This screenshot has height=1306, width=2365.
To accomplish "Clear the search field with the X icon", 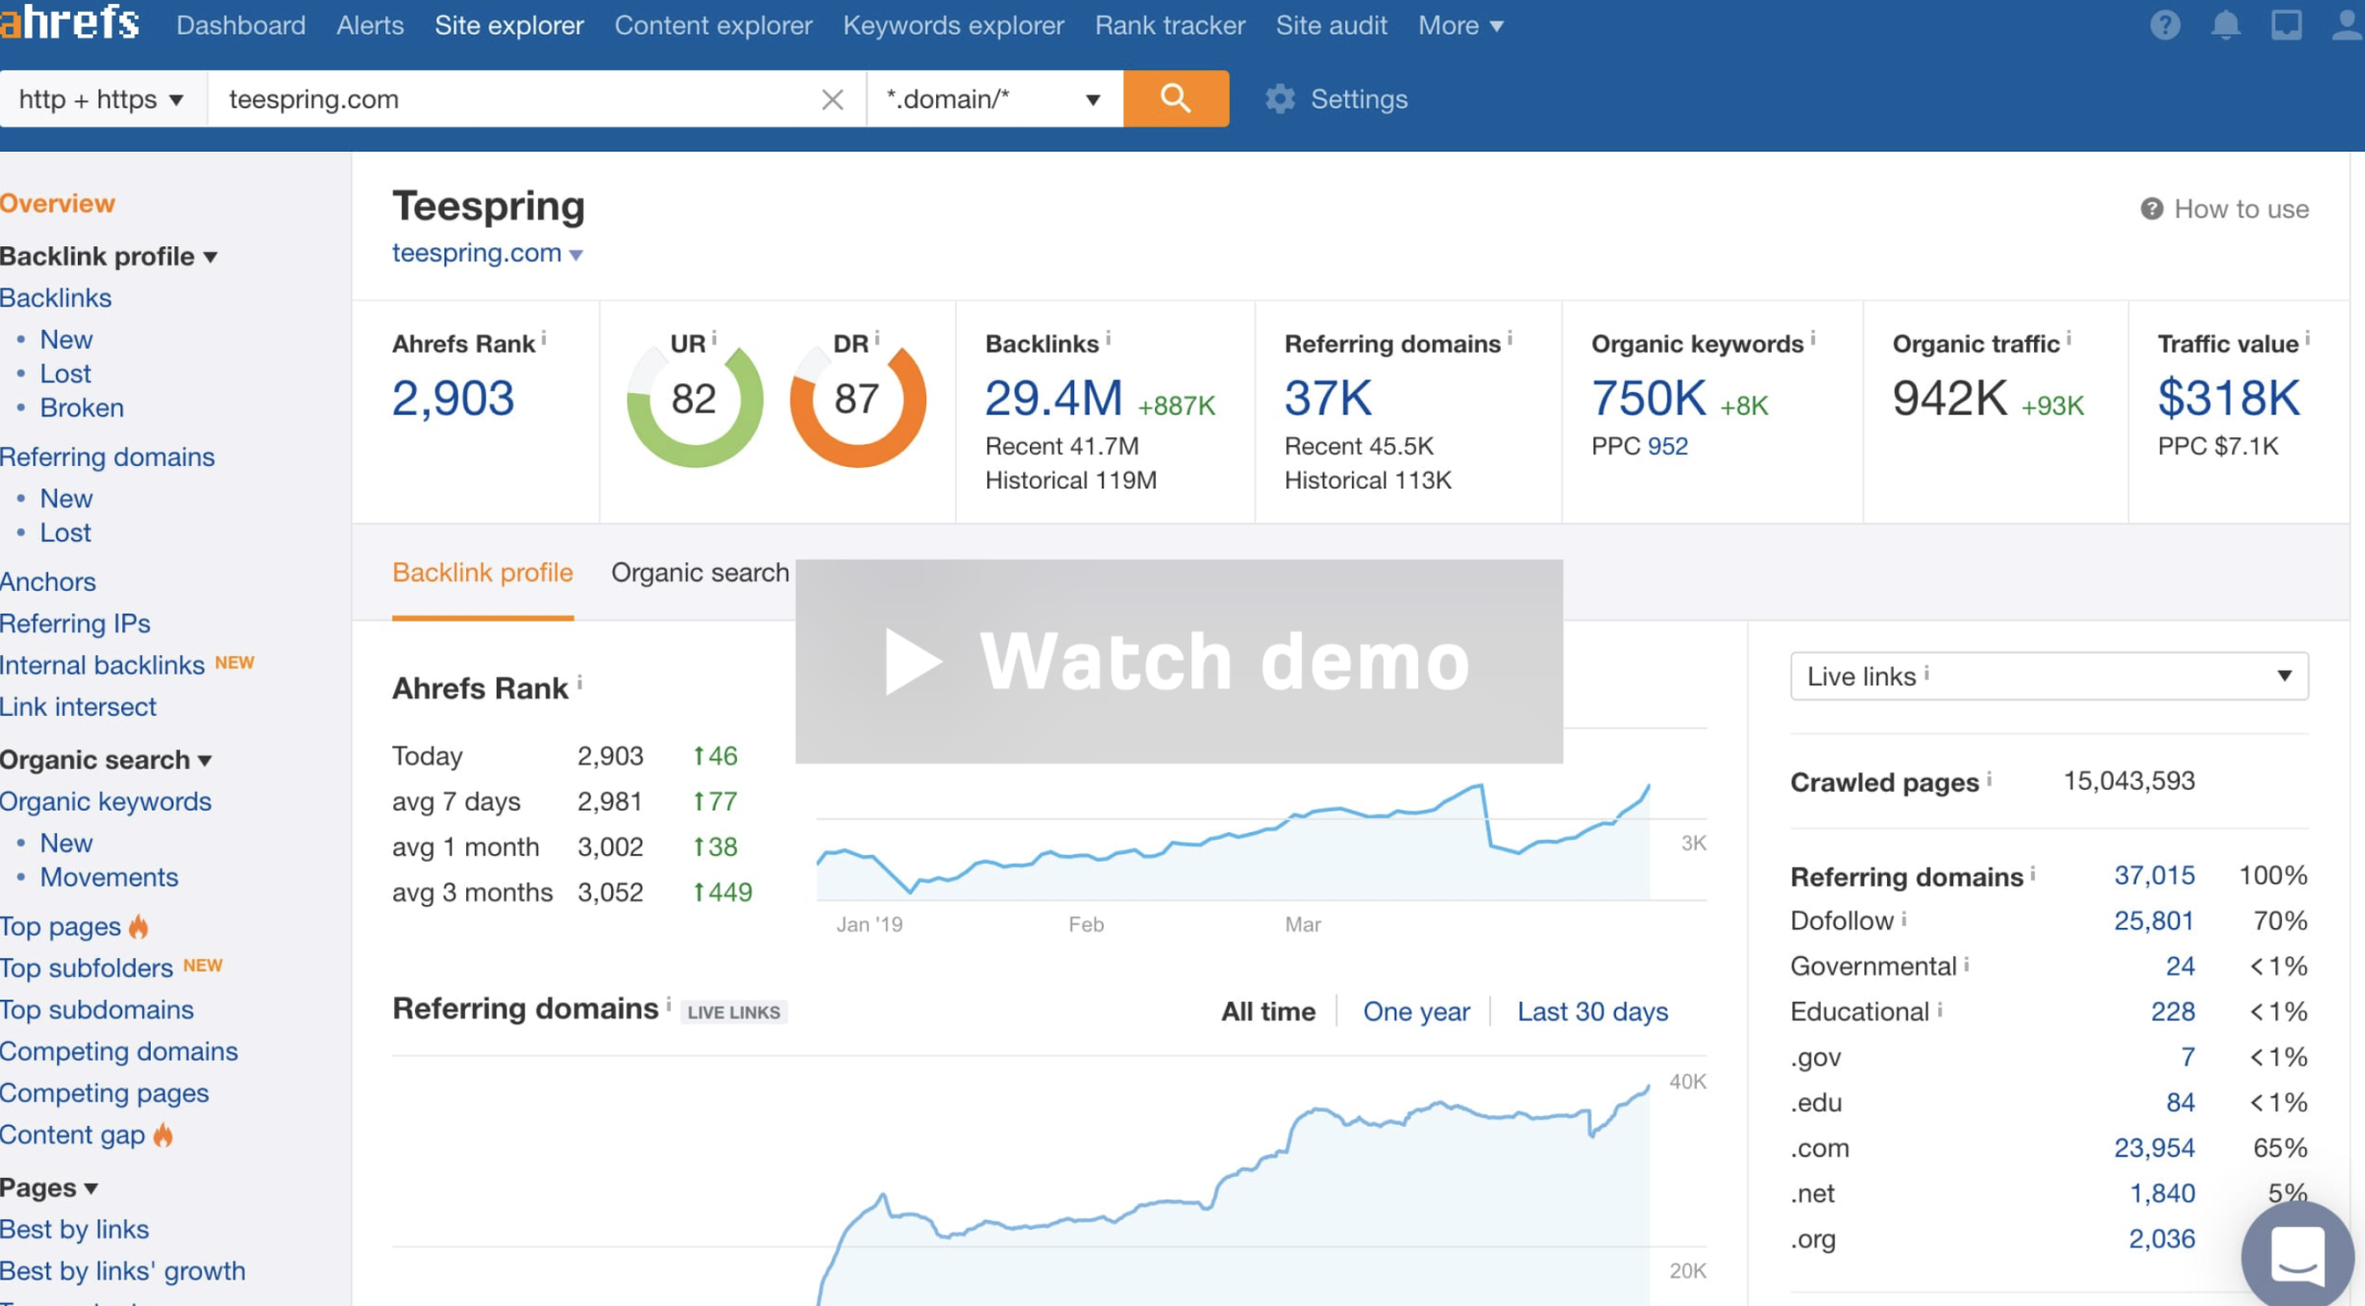I will click(833, 98).
